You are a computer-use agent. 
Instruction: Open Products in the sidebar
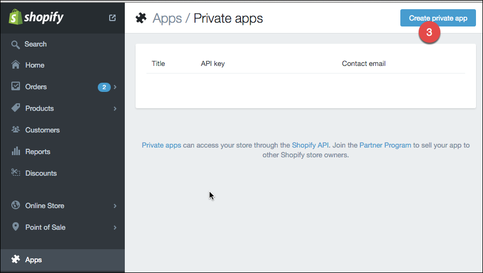(63, 109)
